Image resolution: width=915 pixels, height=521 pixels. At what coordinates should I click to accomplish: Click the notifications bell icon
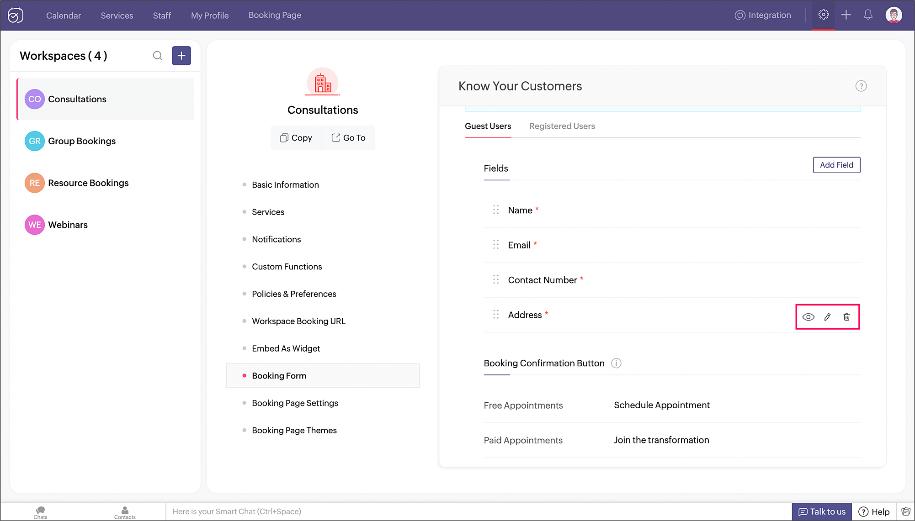868,15
